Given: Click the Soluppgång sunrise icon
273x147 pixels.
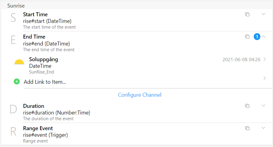Looking at the screenshot, I should [x=19, y=62].
